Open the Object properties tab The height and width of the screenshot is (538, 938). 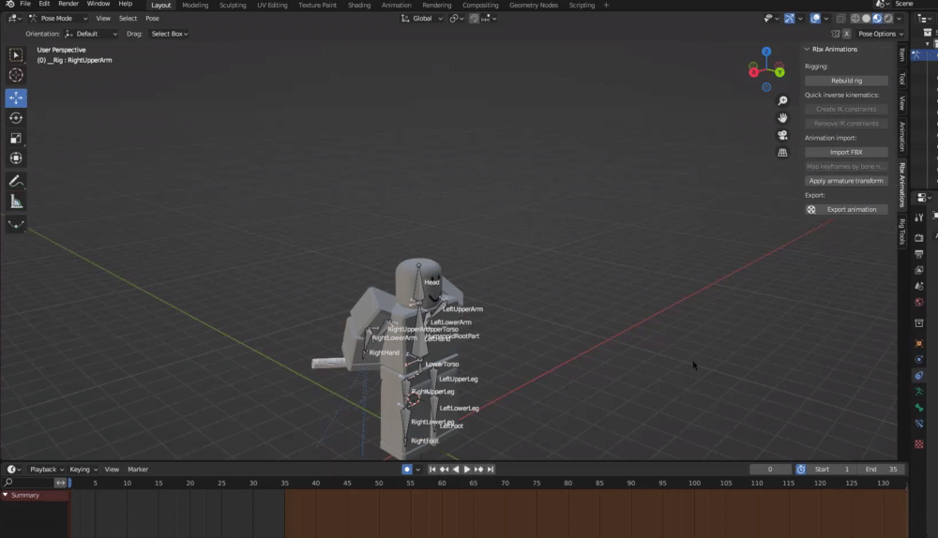[x=919, y=343]
